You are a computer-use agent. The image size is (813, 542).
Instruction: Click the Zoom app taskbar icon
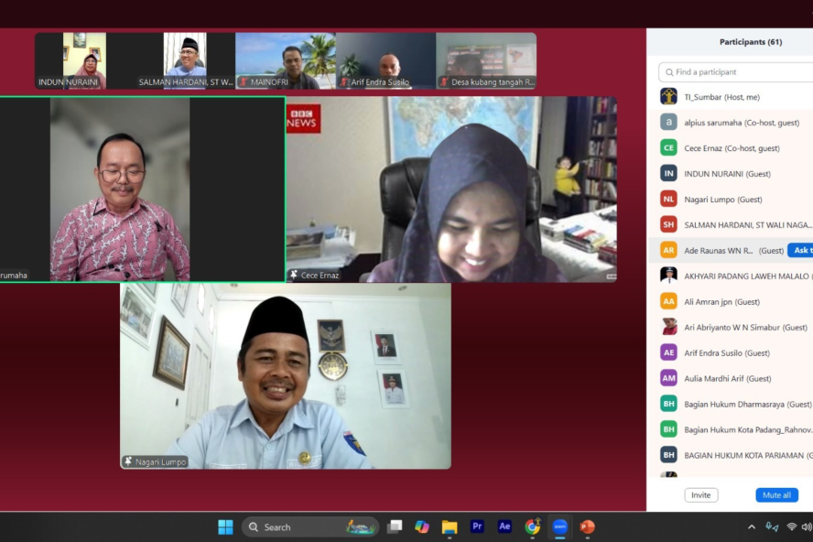click(x=559, y=526)
